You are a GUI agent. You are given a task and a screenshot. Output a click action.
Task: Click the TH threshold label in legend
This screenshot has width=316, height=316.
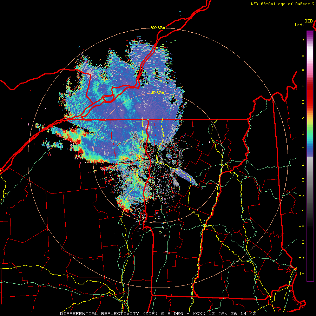click(x=302, y=274)
